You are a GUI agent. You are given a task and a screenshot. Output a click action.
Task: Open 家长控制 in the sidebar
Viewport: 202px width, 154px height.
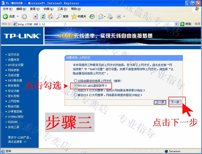(x=13, y=96)
